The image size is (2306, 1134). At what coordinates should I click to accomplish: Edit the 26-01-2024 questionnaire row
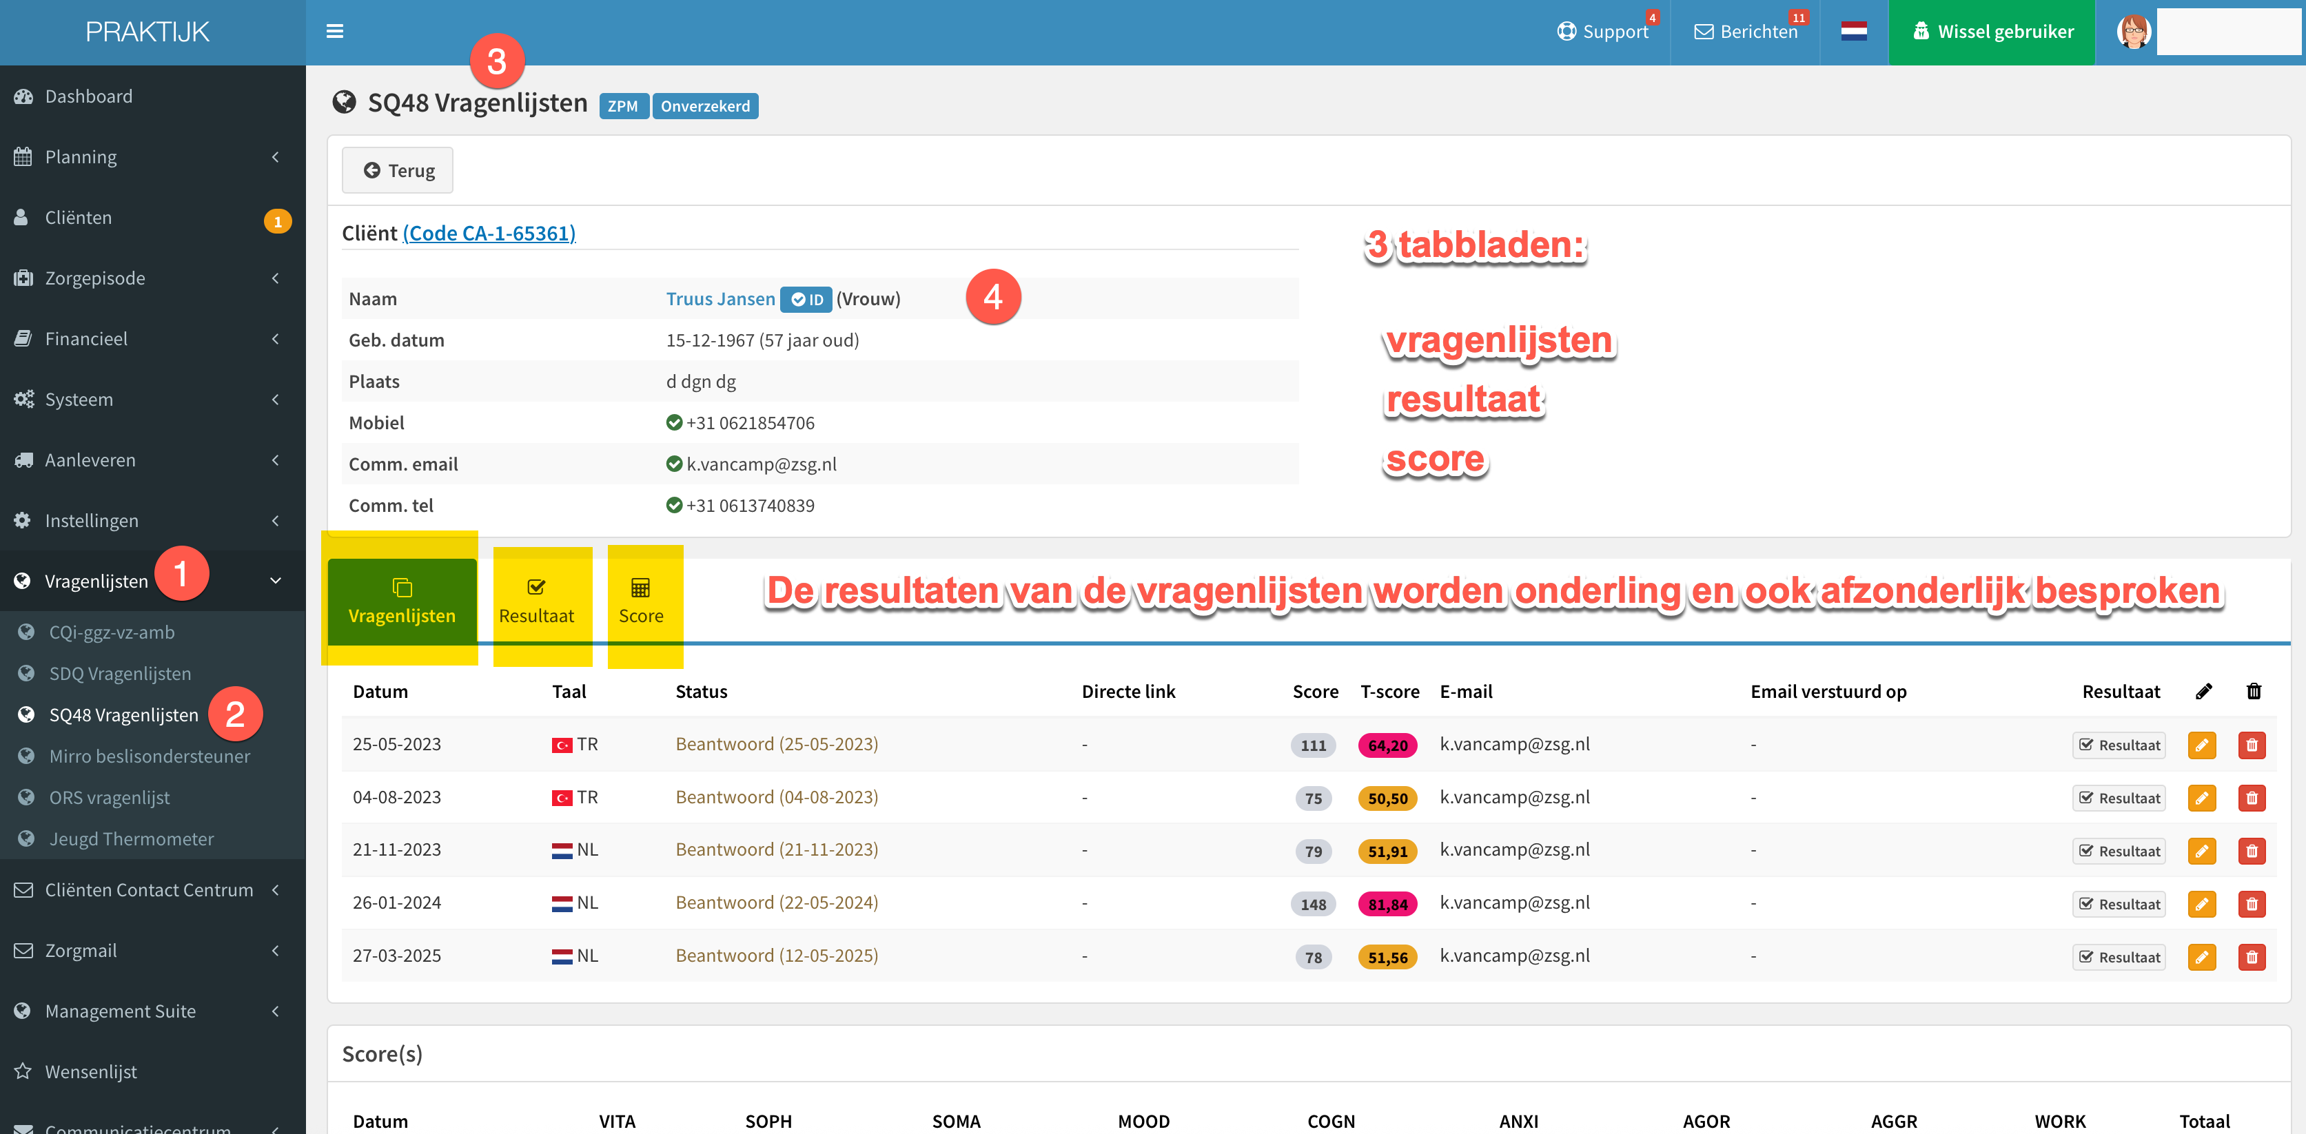tap(2202, 904)
